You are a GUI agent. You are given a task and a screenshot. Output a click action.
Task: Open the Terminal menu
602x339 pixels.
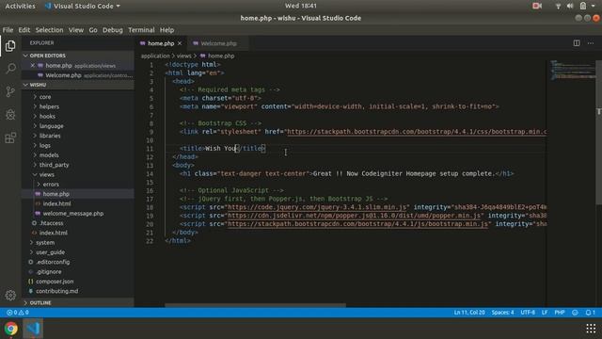(141, 30)
